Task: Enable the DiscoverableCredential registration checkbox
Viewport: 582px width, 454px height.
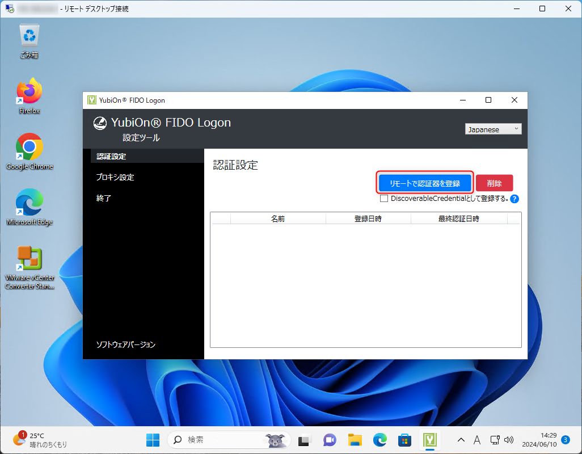Action: tap(384, 199)
